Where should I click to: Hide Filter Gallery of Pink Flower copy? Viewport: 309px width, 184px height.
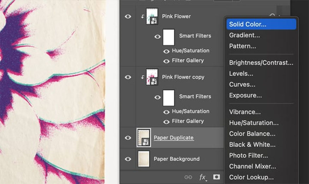pyautogui.click(x=166, y=122)
